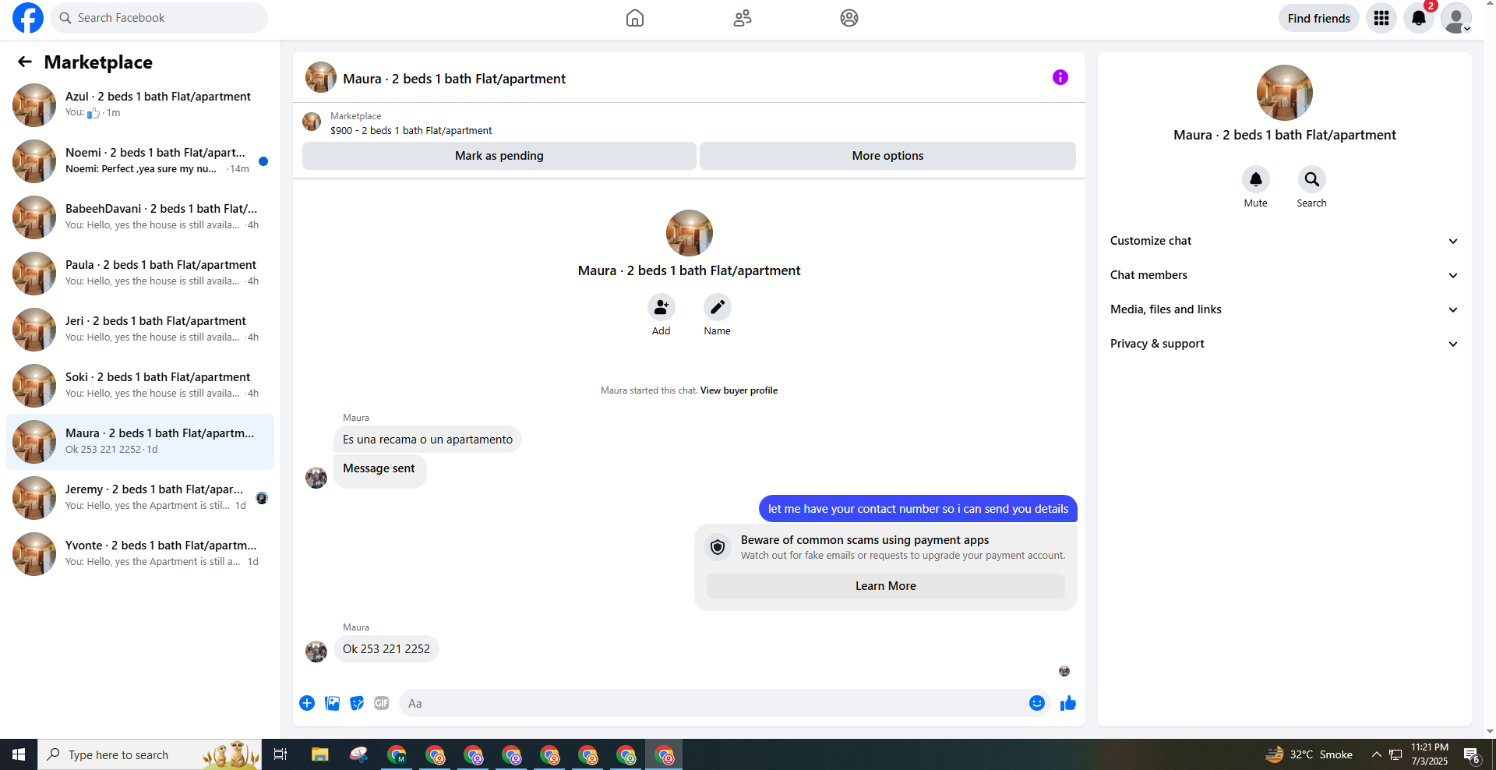The height and width of the screenshot is (770, 1496).
Task: Mute the conversation with the bell icon
Action: click(1256, 179)
